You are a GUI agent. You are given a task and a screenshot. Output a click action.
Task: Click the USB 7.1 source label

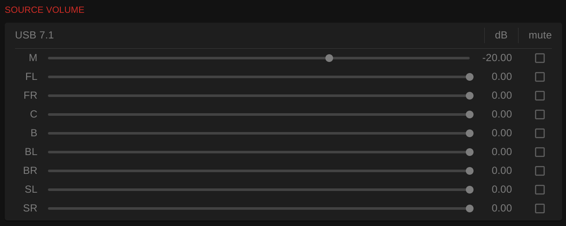(34, 35)
